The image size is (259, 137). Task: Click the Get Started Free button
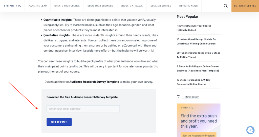click(x=245, y=6)
